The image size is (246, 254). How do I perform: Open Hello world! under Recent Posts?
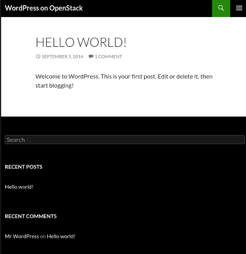tap(19, 187)
